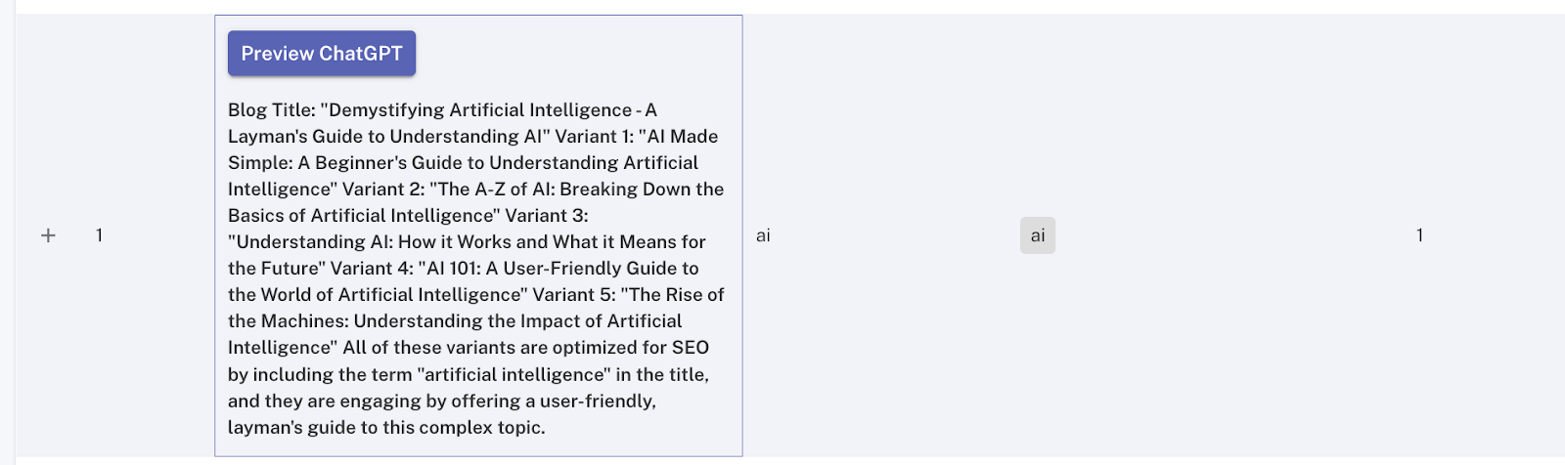Viewport: 1565px width, 465px height.
Task: Click the '1' value in the rightmost column
Action: (1419, 235)
